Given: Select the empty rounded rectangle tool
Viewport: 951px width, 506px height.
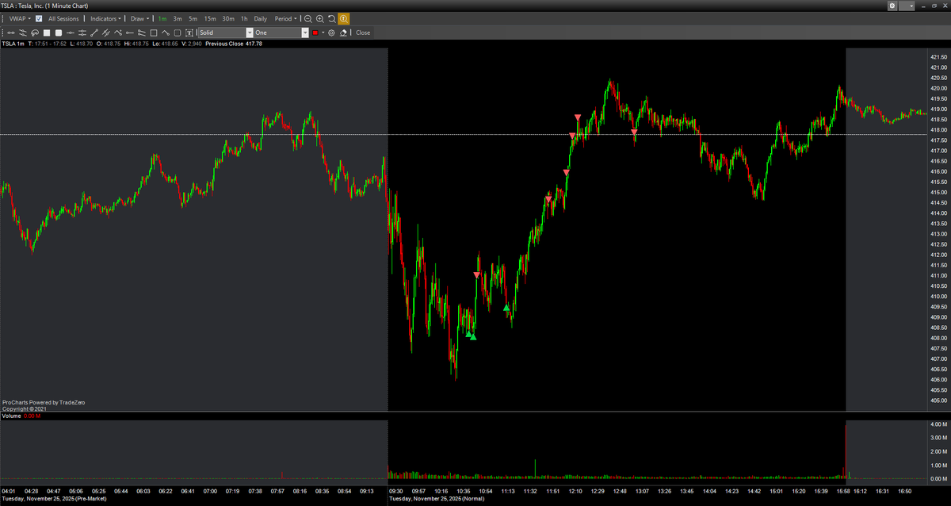Looking at the screenshot, I should 178,33.
